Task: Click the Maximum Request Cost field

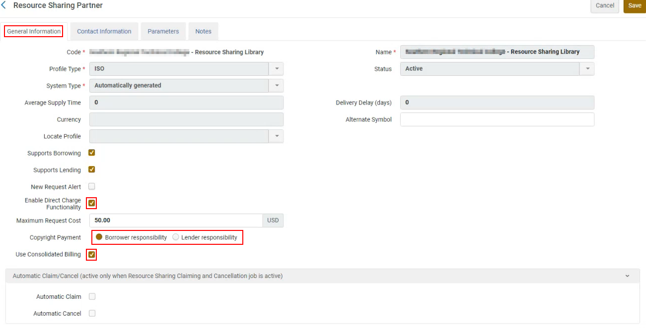Action: [176, 221]
